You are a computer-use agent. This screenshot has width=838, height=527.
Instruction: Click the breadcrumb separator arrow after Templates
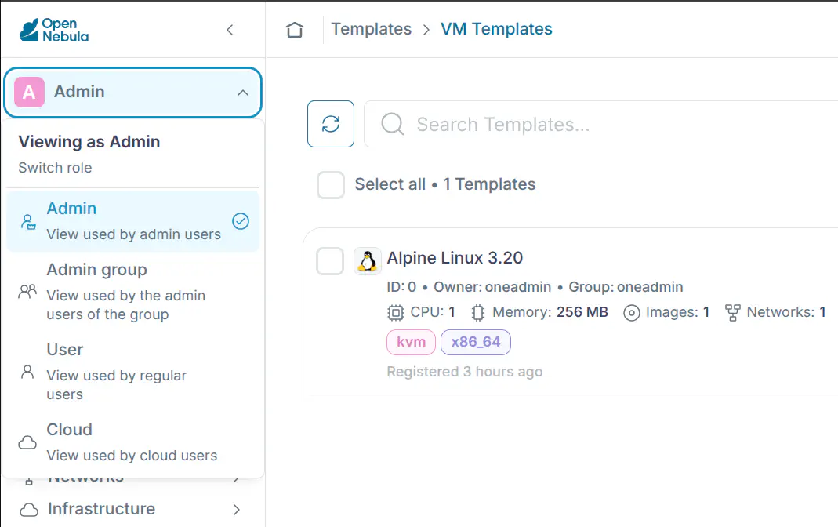426,30
